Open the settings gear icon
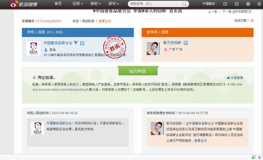The image size is (263, 160). [x=248, y=4]
